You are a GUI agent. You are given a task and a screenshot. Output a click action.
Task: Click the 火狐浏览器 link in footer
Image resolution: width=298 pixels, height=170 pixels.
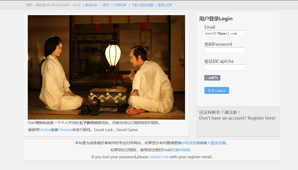(216, 143)
